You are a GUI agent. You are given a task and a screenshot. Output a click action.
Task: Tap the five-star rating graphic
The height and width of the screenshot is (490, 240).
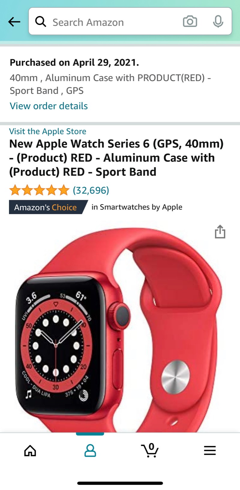[39, 190]
